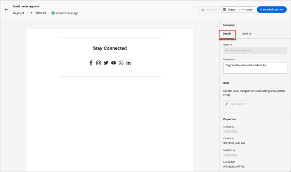Go back using the left arrow icon

(x=7, y=9)
